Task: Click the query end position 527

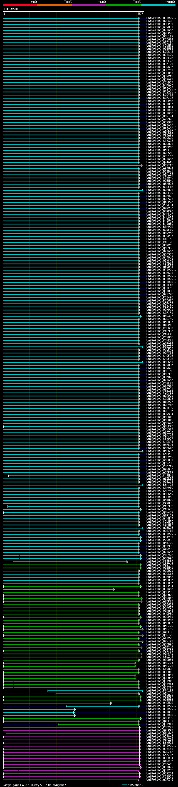Action: (x=140, y=14)
